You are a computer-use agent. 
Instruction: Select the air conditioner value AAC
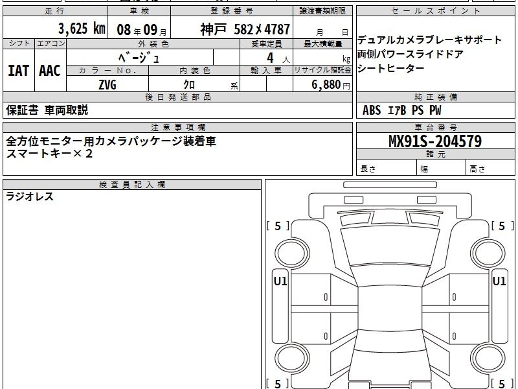(50, 71)
